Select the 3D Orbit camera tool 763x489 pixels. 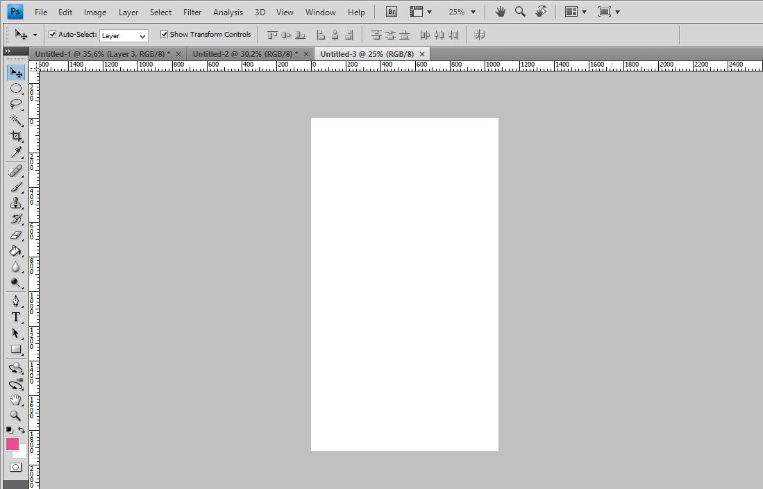(x=16, y=384)
